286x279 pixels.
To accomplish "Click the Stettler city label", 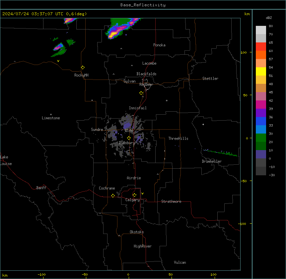I will [210, 79].
